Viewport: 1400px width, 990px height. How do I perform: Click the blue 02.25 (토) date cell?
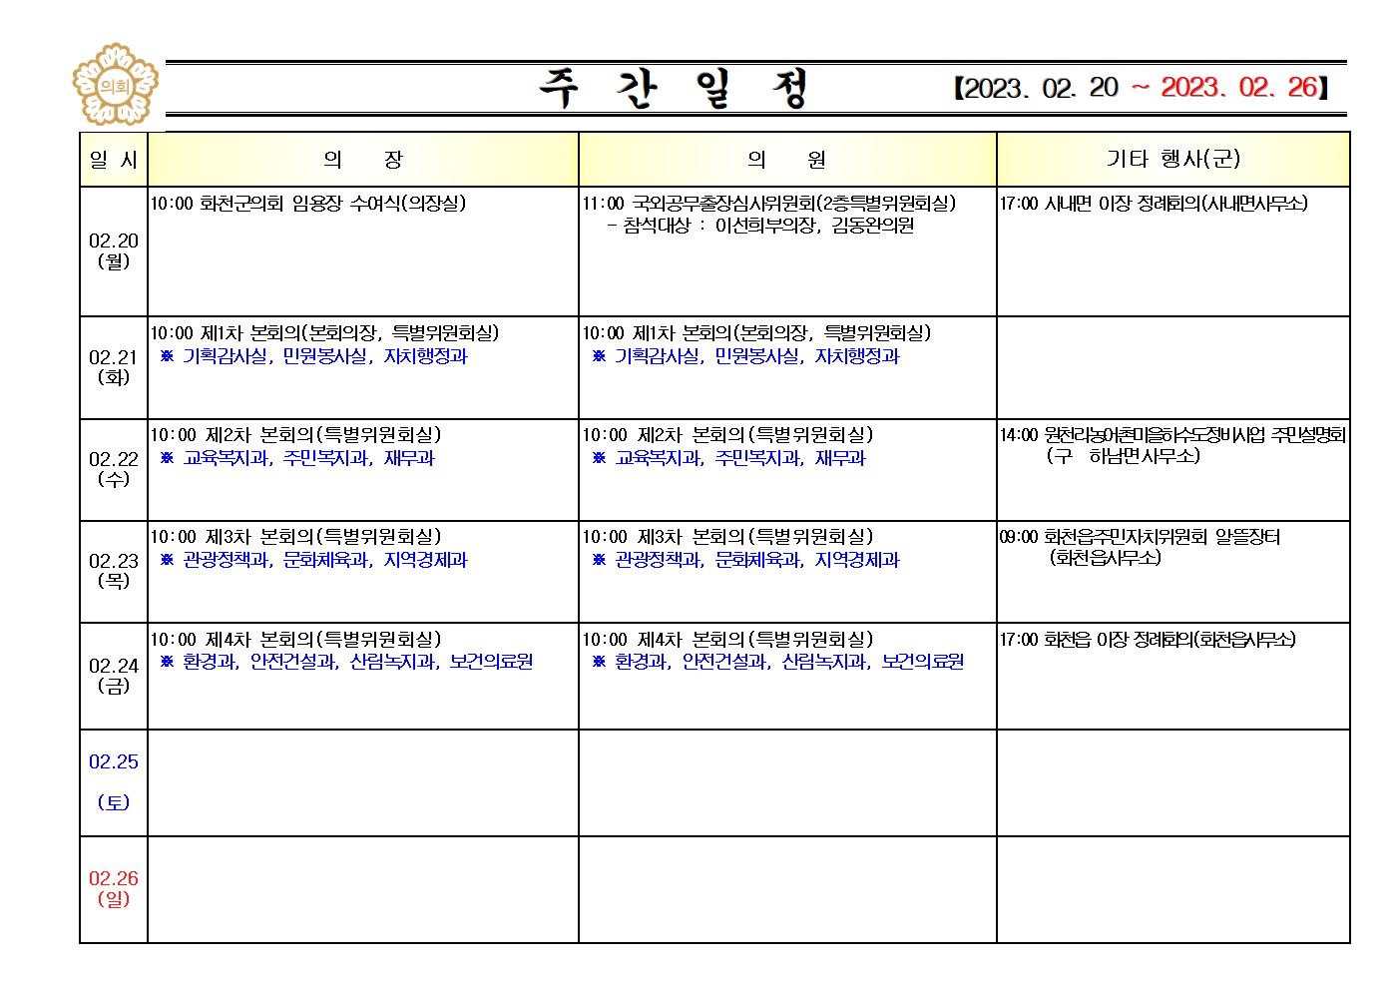[114, 782]
